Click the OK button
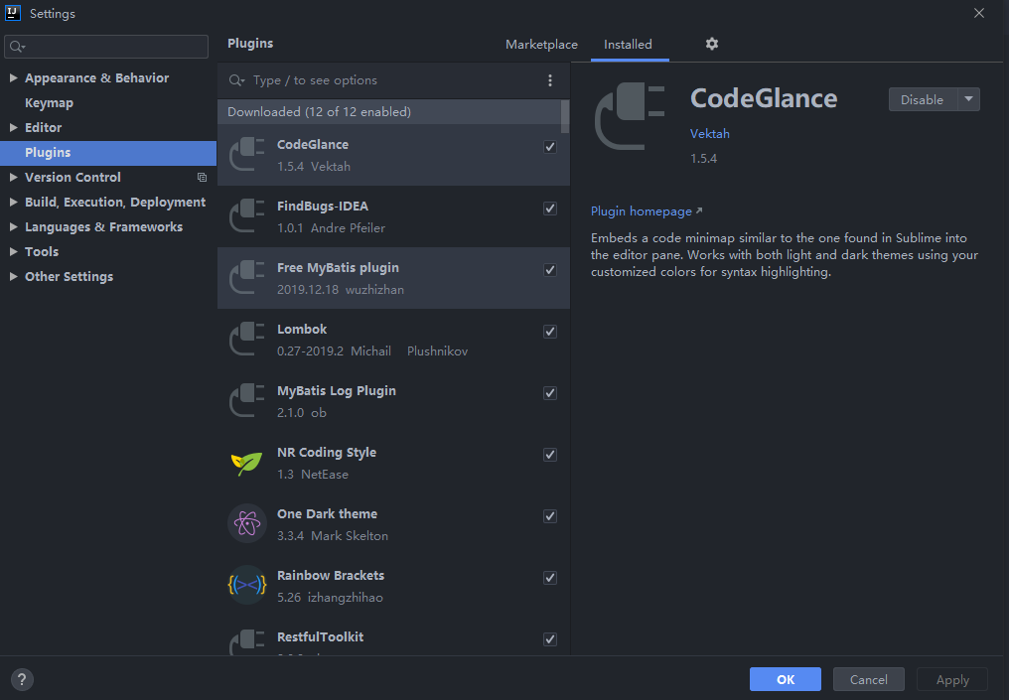1009x700 pixels. (786, 679)
